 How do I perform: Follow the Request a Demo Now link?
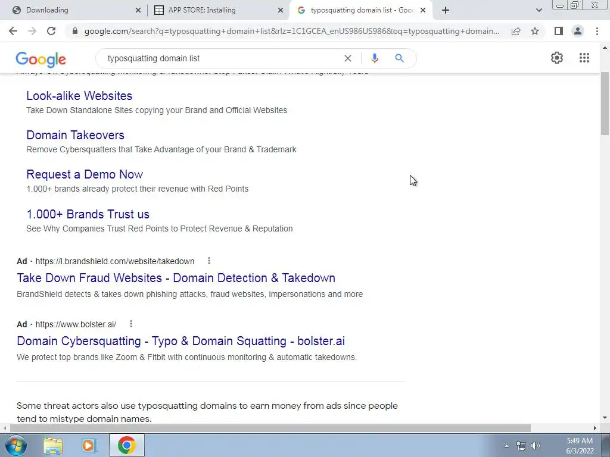(85, 174)
